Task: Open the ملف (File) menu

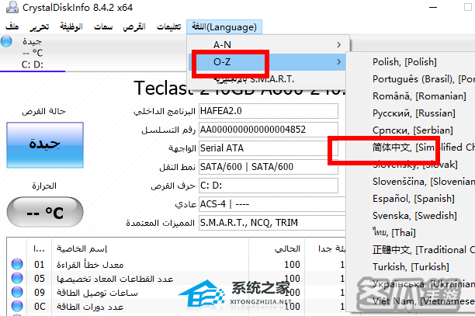Action: [12, 26]
